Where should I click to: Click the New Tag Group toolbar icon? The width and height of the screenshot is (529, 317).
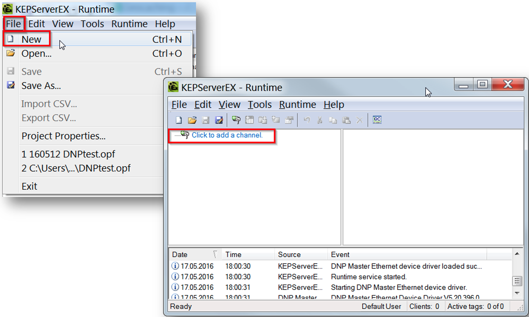click(263, 120)
